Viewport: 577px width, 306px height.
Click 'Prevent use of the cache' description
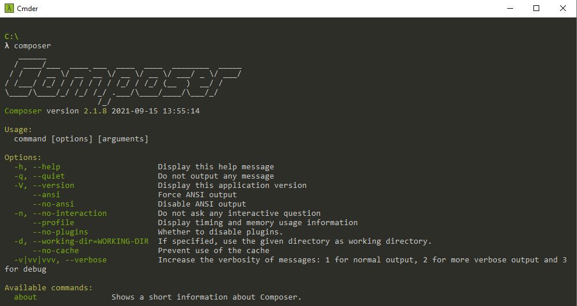tap(214, 250)
